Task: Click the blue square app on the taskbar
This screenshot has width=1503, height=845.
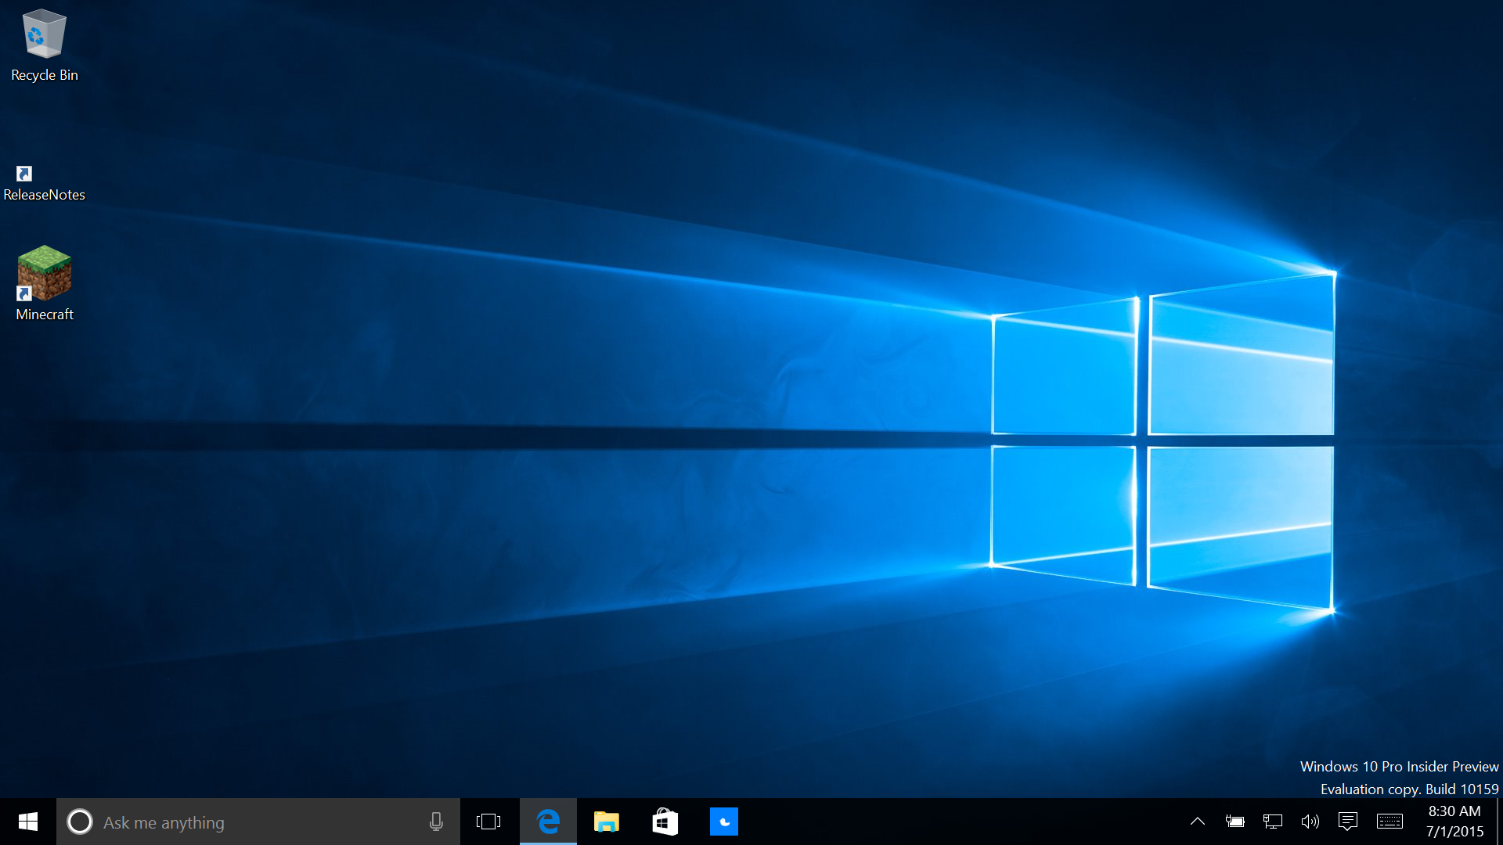Action: [x=723, y=822]
